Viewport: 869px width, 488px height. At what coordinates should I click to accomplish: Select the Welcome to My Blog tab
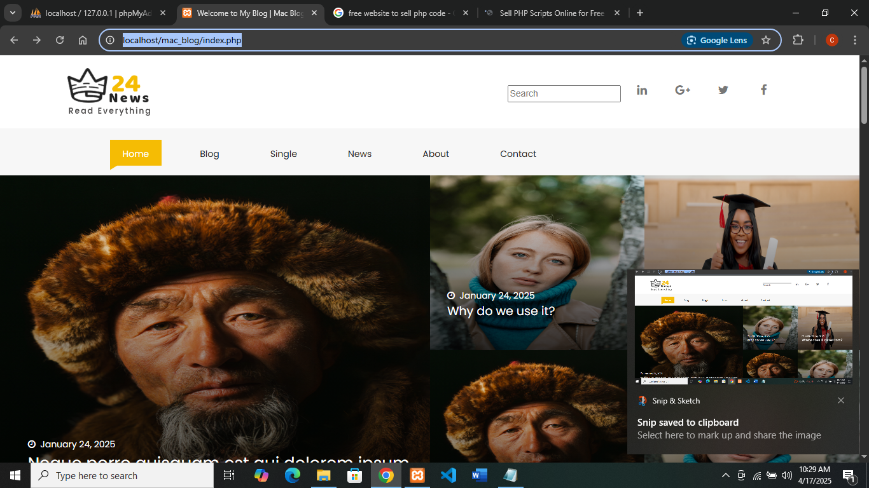[250, 13]
